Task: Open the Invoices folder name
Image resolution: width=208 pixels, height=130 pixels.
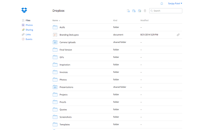Action: [x=64, y=72]
